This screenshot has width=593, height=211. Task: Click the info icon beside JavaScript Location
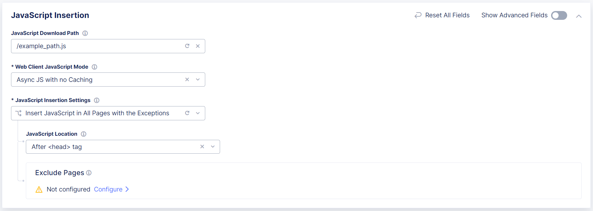[x=84, y=134]
